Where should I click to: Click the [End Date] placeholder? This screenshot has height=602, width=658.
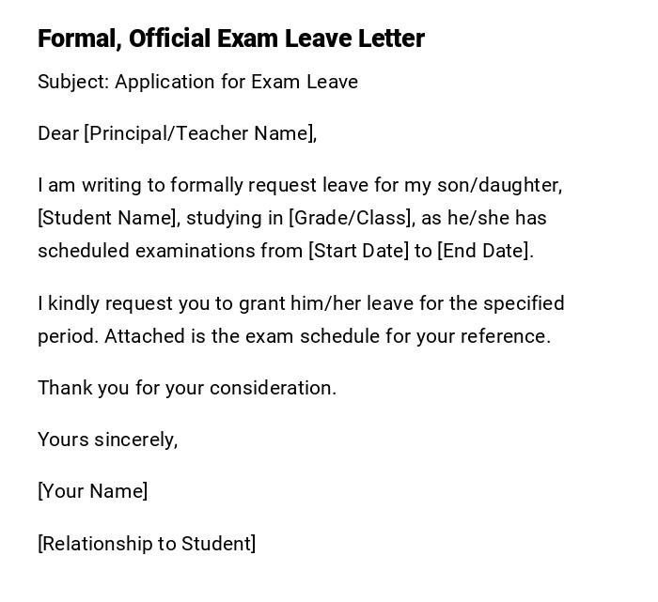click(483, 251)
